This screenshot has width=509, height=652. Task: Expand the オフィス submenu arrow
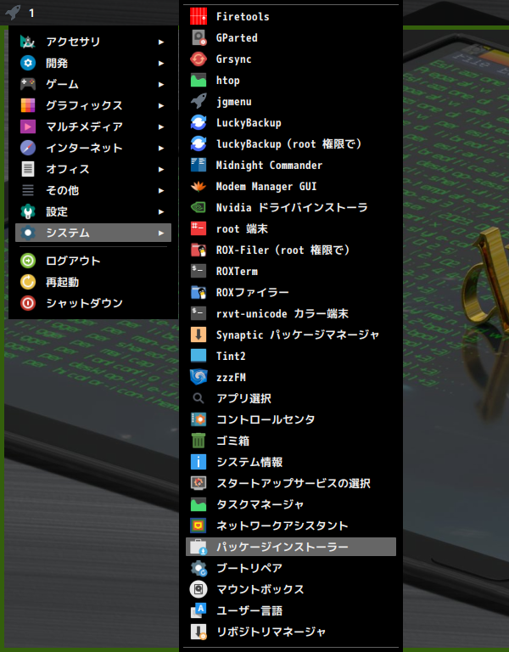coord(161,169)
